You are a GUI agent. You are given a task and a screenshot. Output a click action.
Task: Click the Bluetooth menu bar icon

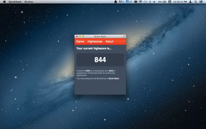coord(150,2)
